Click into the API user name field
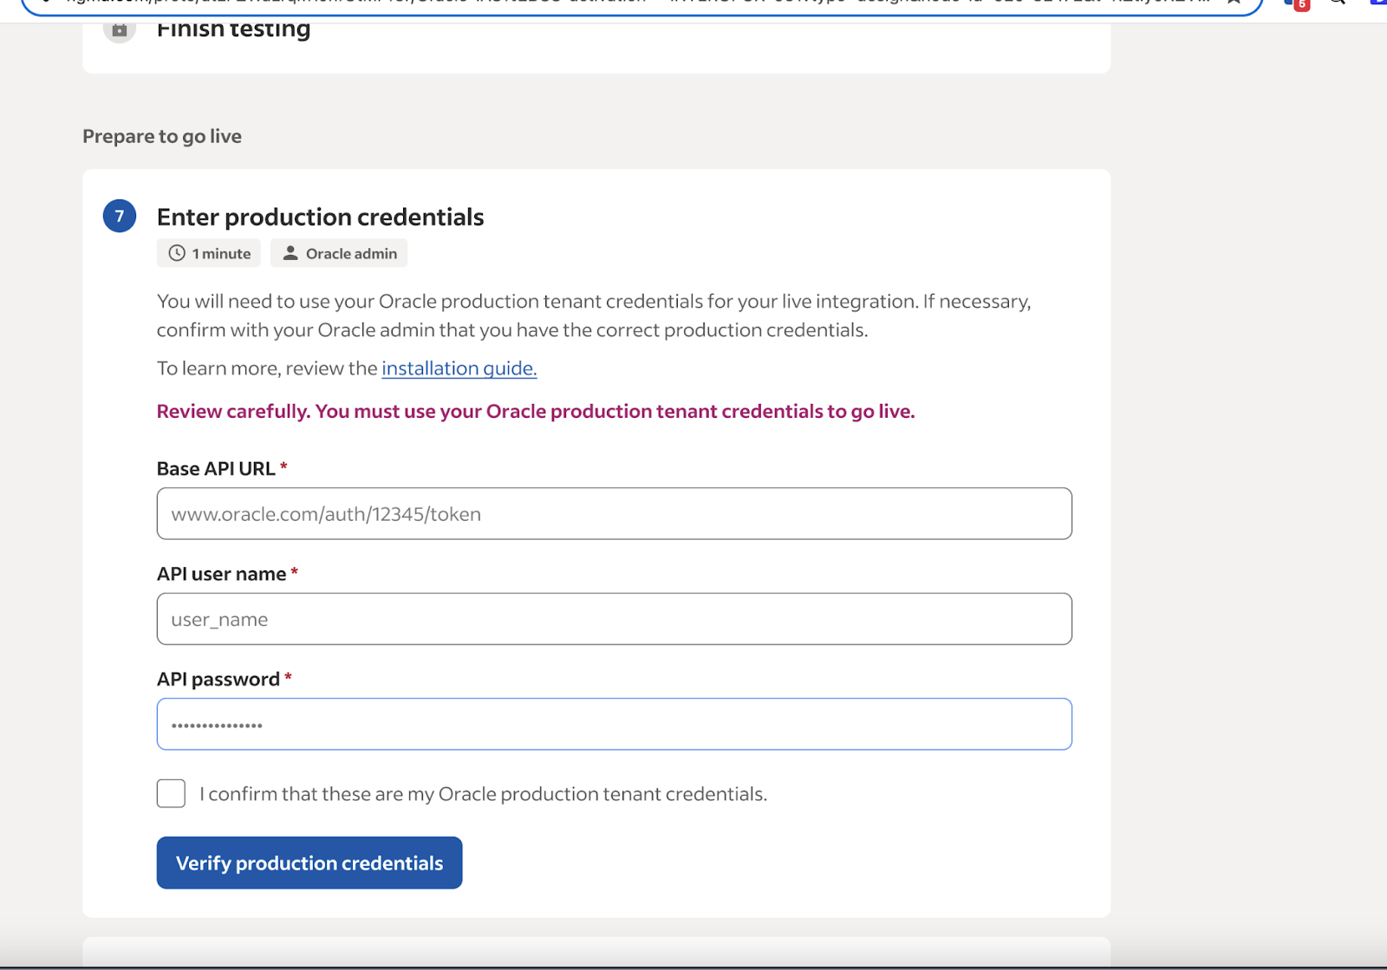This screenshot has width=1387, height=970. 614,619
